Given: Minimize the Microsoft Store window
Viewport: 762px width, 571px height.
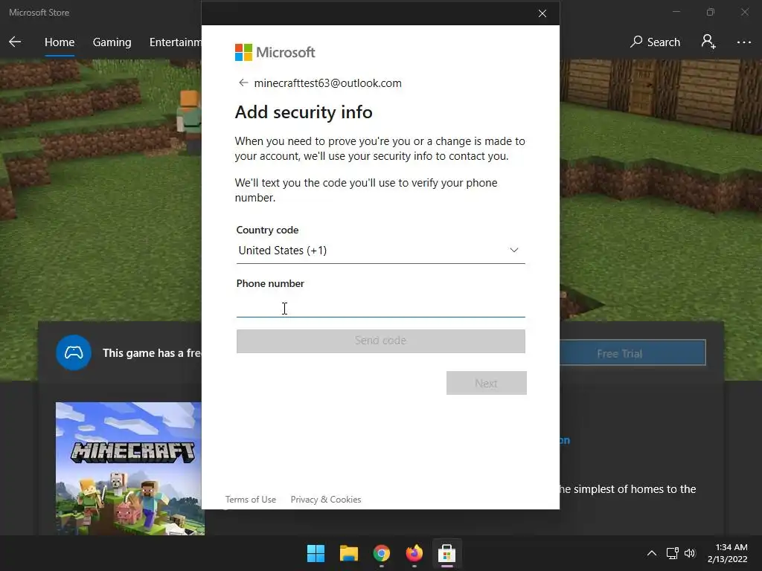Looking at the screenshot, I should point(676,12).
